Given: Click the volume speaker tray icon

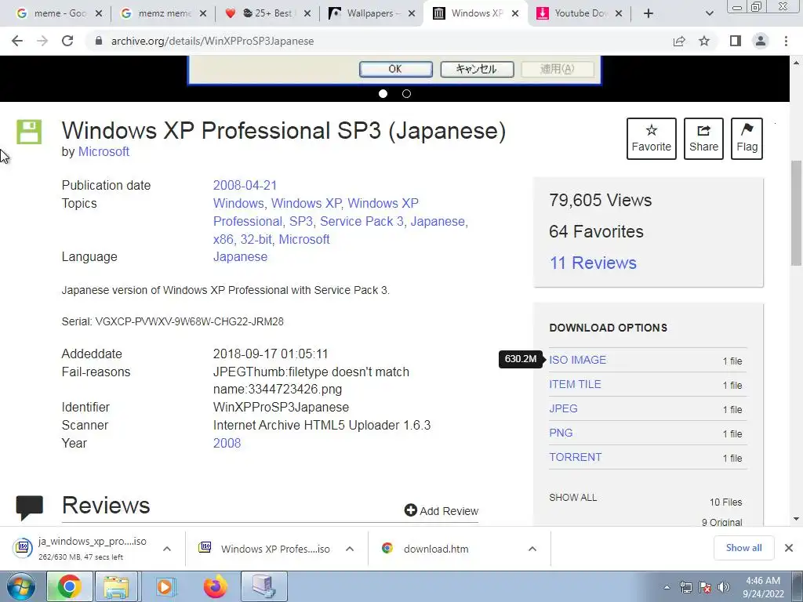Looking at the screenshot, I should [724, 587].
